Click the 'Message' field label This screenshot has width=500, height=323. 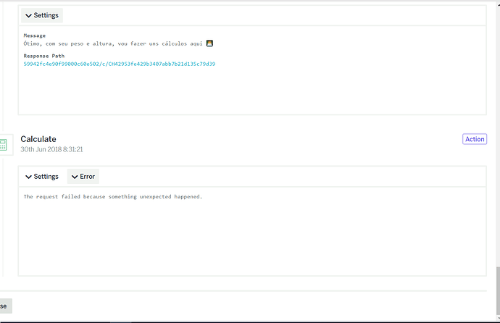[35, 35]
